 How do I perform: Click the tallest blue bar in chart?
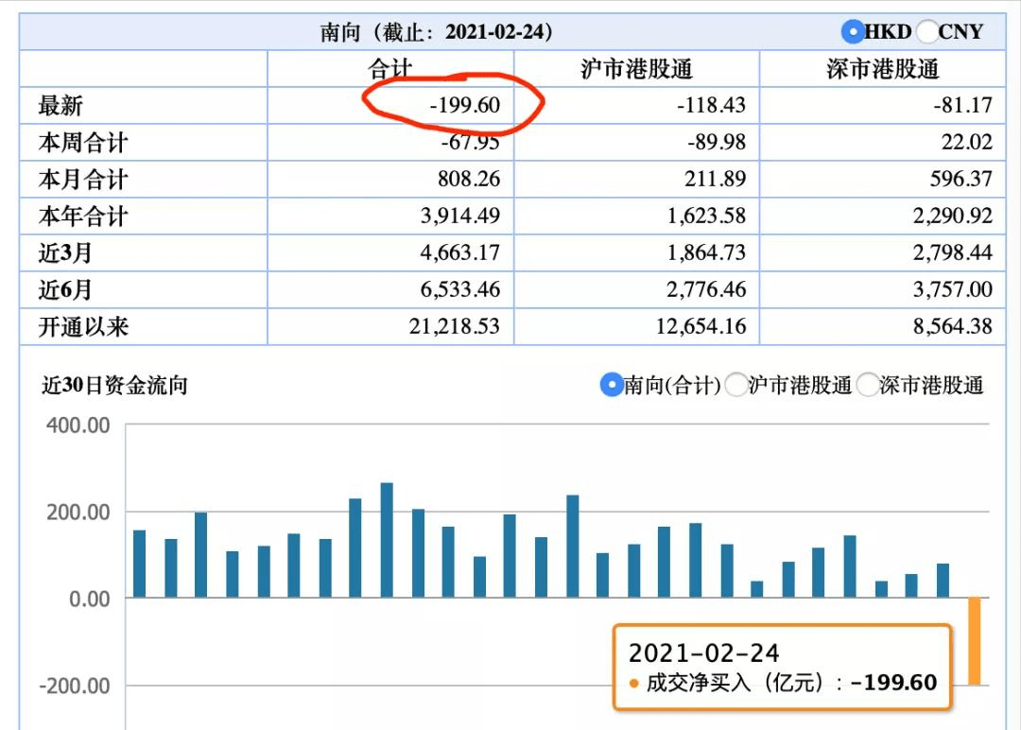point(387,540)
